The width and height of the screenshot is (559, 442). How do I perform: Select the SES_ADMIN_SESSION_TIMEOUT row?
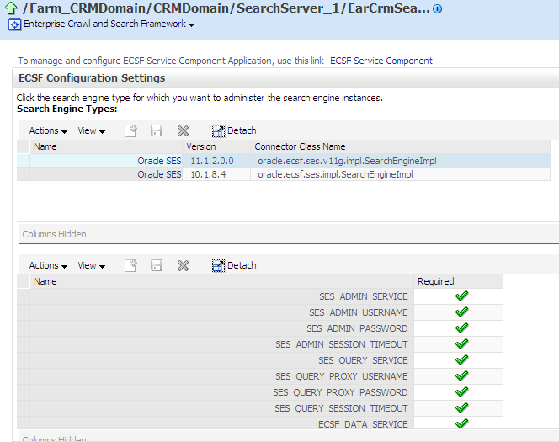click(260, 344)
